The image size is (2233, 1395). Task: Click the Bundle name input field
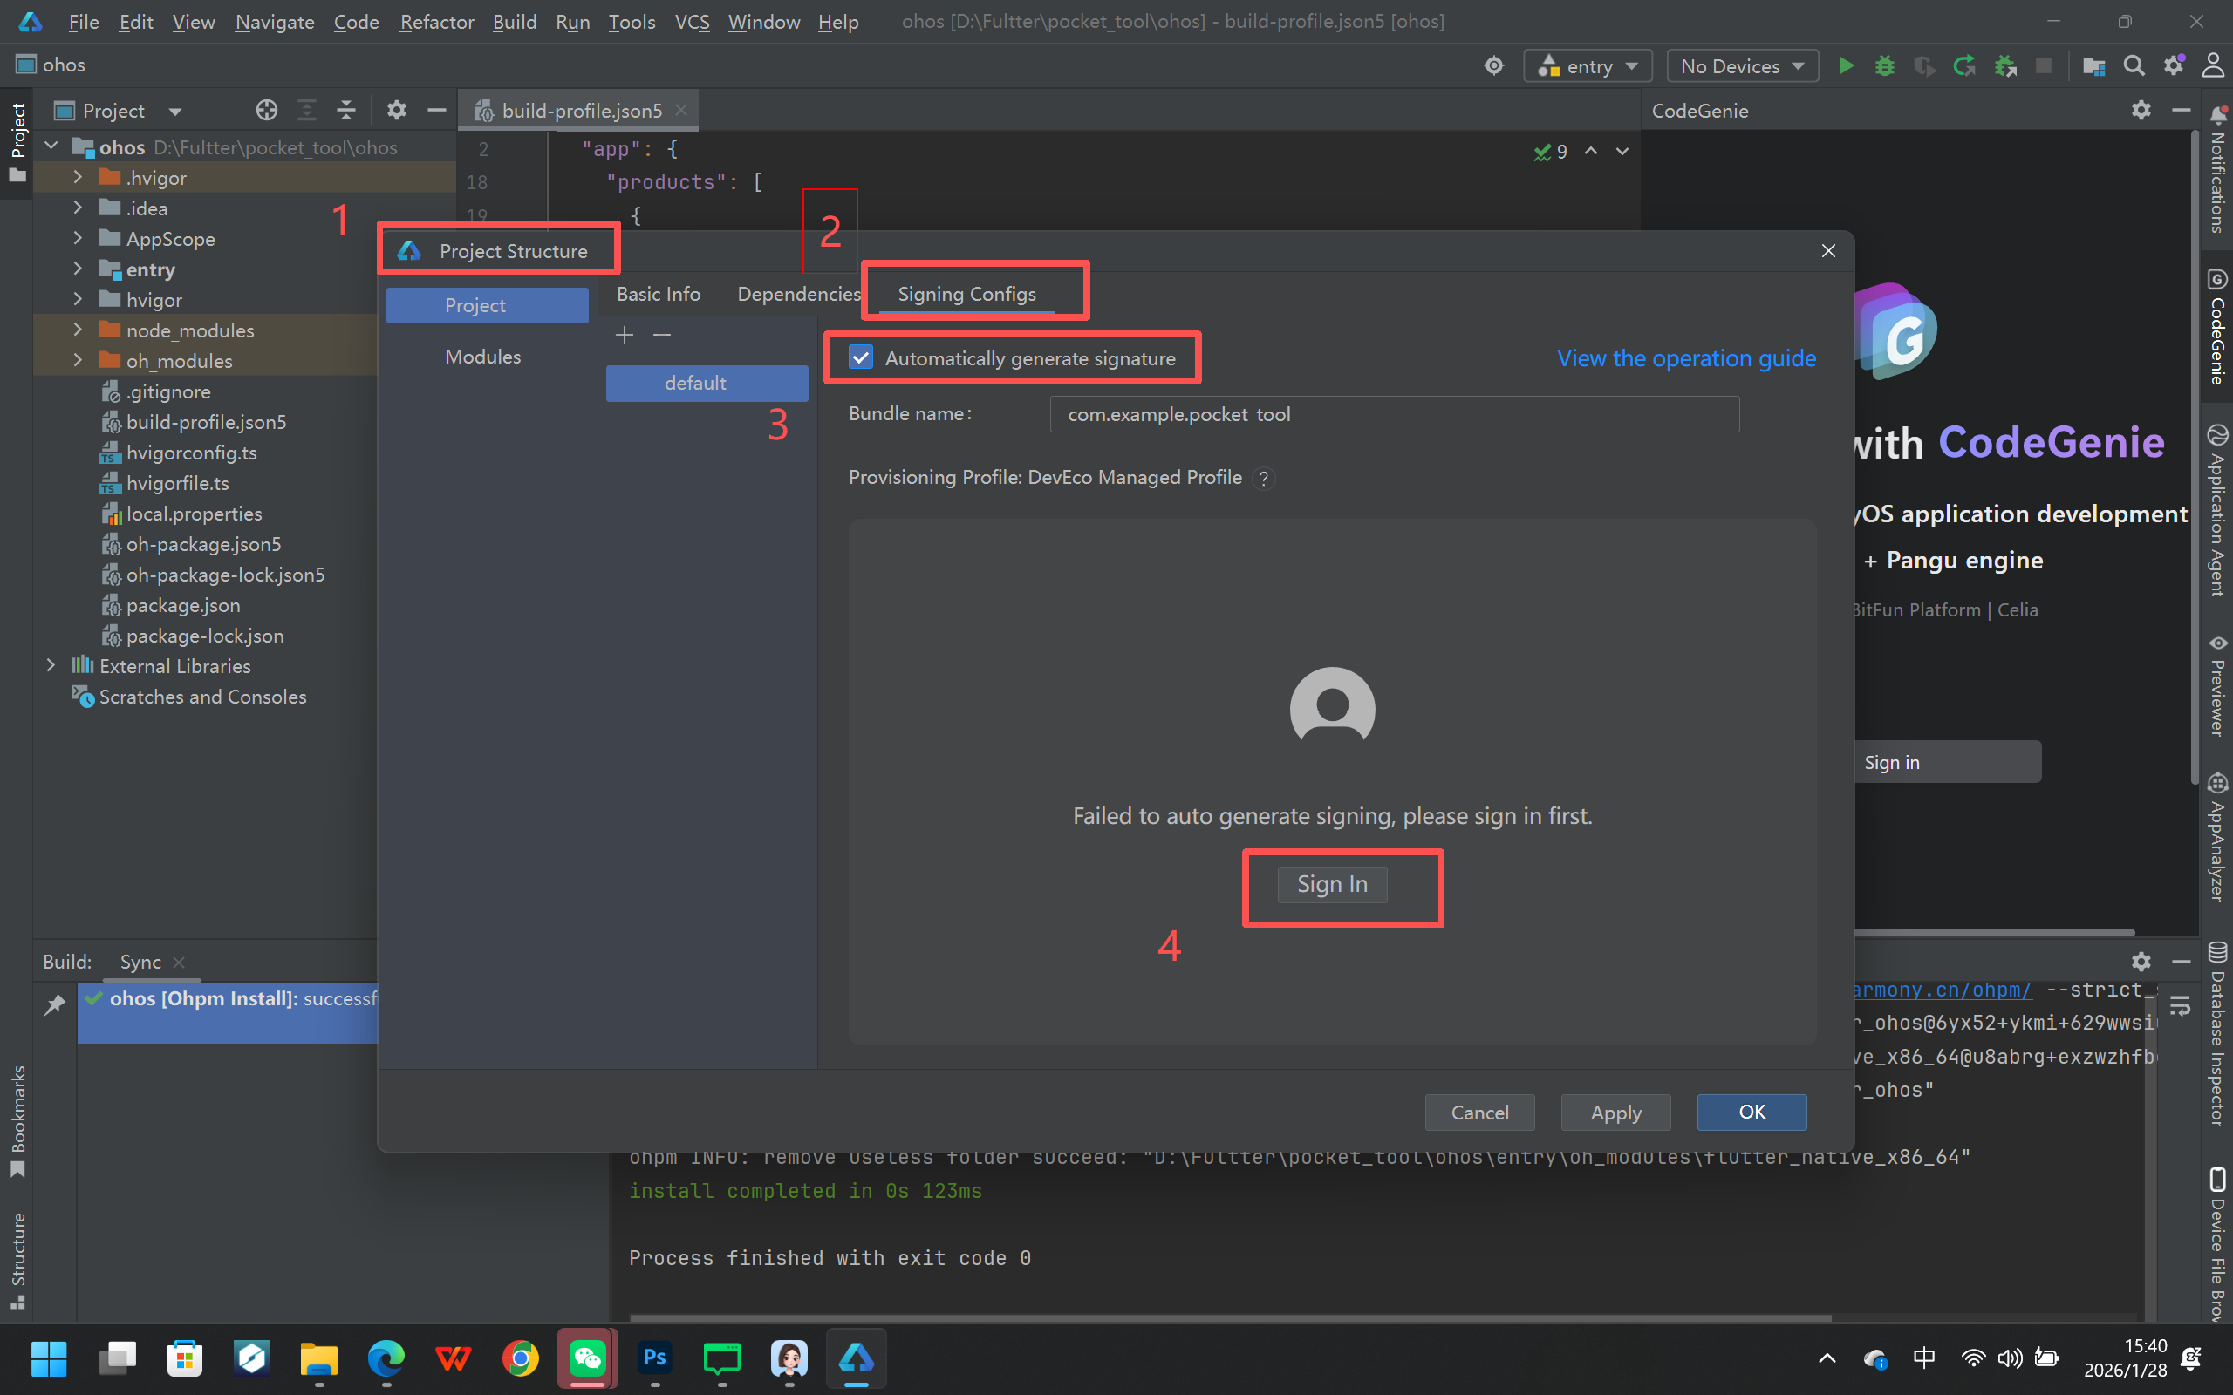click(1393, 414)
